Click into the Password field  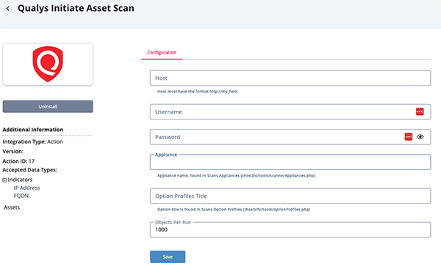(x=290, y=137)
